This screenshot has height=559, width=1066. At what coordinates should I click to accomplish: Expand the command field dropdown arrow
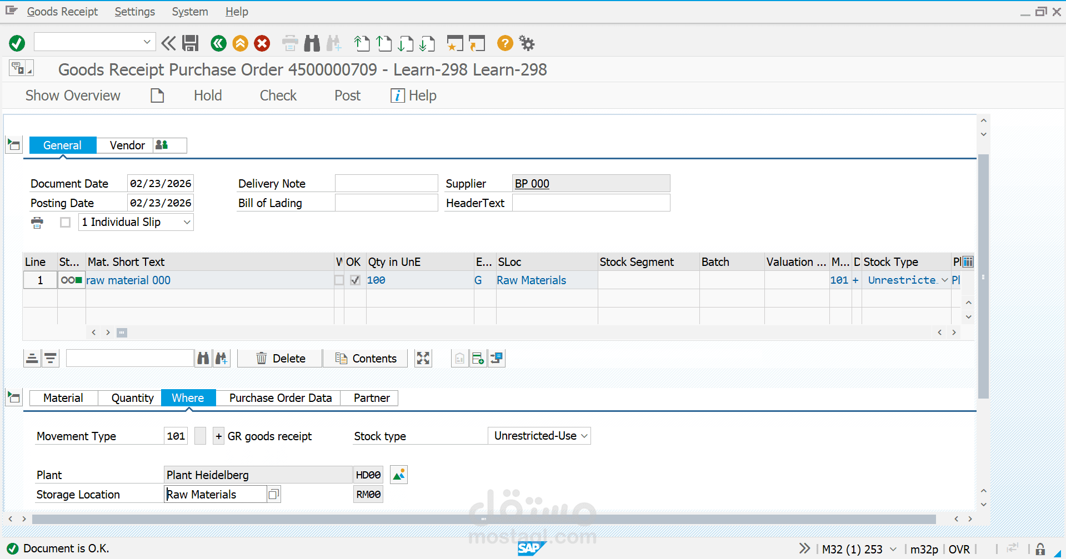tap(147, 41)
